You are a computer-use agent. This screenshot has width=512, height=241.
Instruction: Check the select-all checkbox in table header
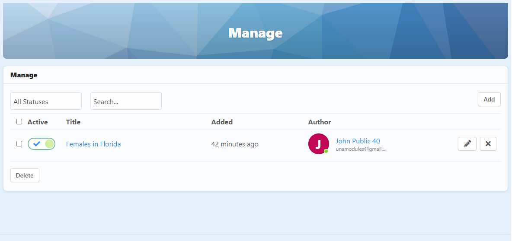19,122
